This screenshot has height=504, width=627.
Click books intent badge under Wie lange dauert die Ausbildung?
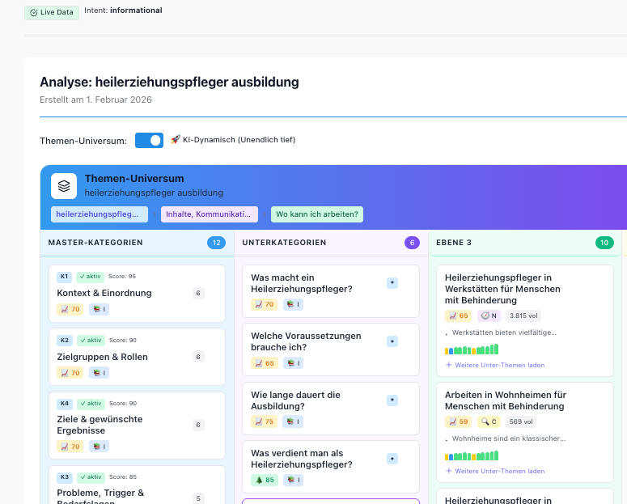(x=293, y=422)
